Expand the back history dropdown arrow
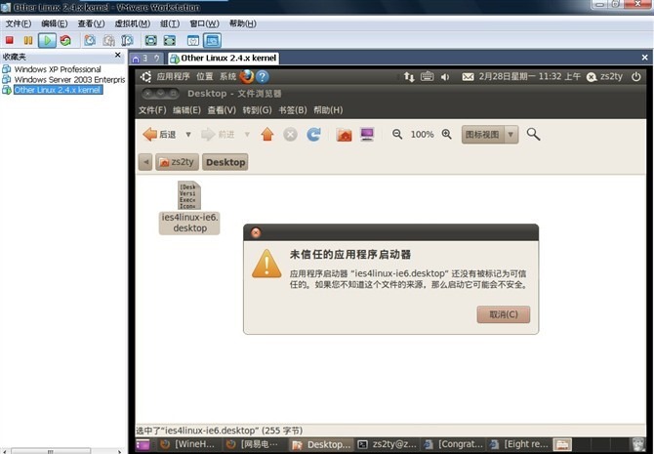Image resolution: width=654 pixels, height=454 pixels. (x=188, y=135)
